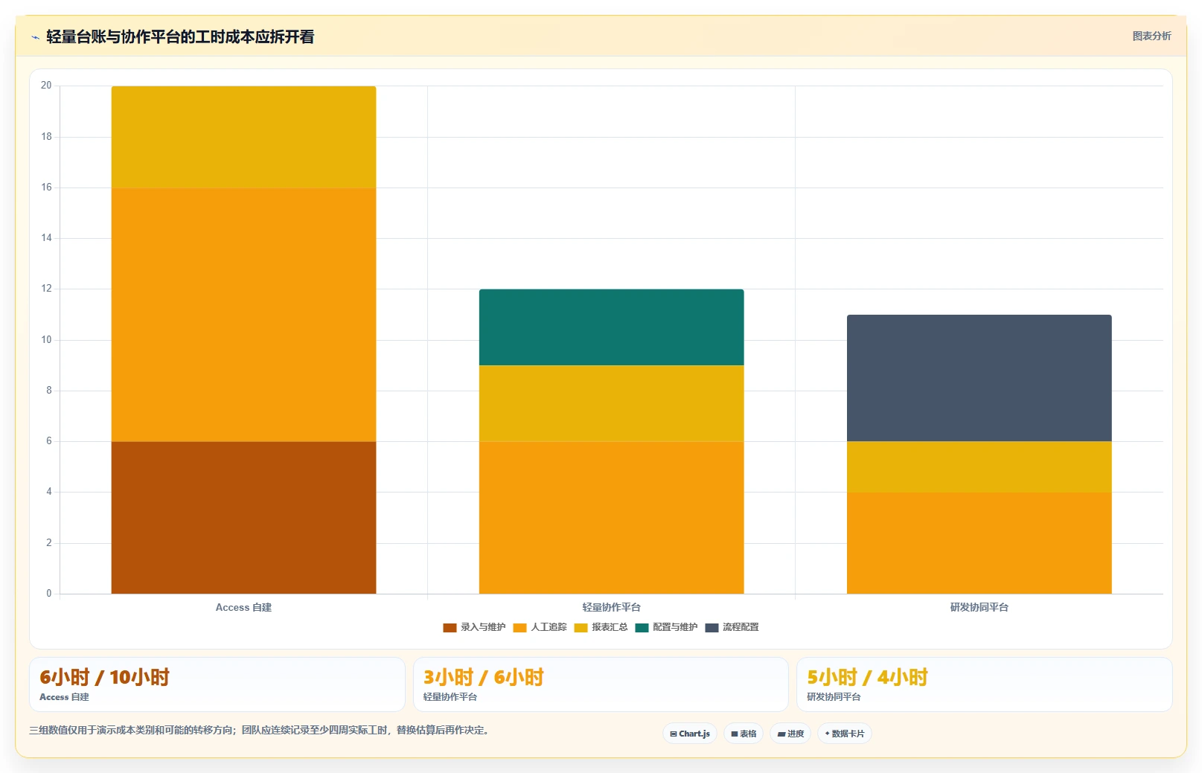This screenshot has height=773, width=1202.
Task: Click the Chart.js chip label
Action: tap(694, 734)
